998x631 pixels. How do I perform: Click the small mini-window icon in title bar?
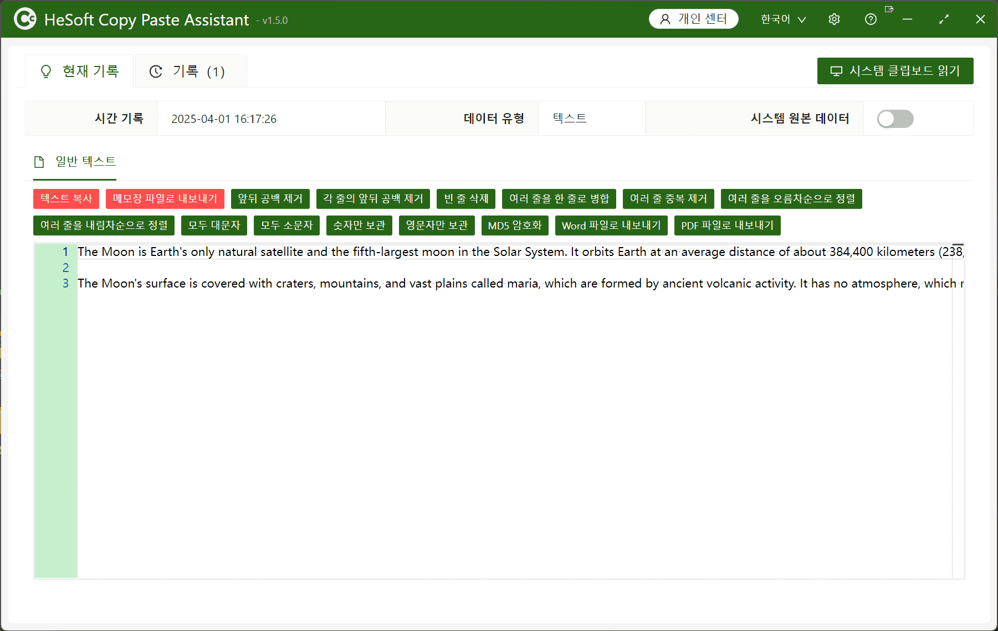pos(889,9)
